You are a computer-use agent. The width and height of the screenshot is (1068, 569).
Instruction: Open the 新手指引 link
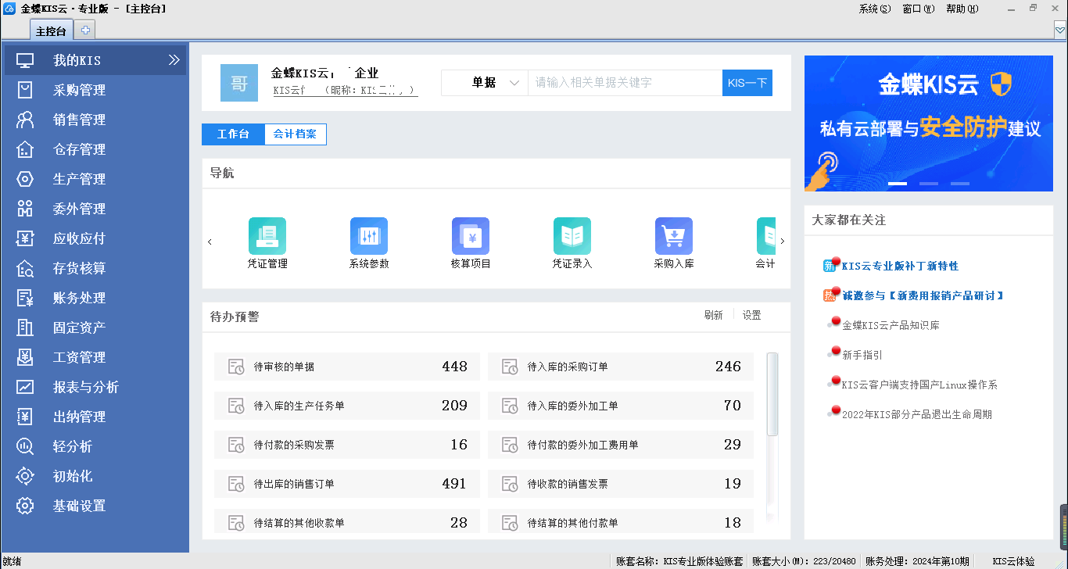click(x=862, y=355)
